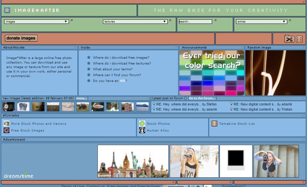307x187 pixels.
Task: Click inside the search input field
Action: click(195, 22)
